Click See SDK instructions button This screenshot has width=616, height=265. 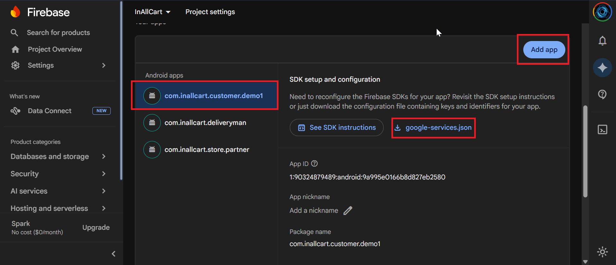[337, 128]
